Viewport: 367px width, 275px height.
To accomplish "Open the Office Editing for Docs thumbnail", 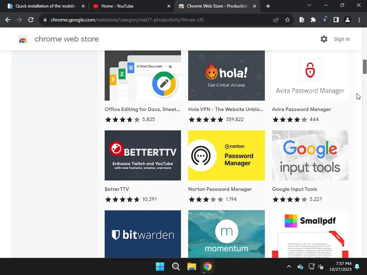I will tap(143, 76).
